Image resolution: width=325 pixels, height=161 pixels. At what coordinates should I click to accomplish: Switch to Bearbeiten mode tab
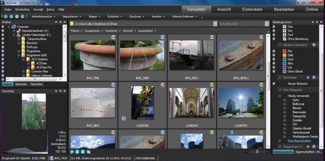tap(284, 9)
